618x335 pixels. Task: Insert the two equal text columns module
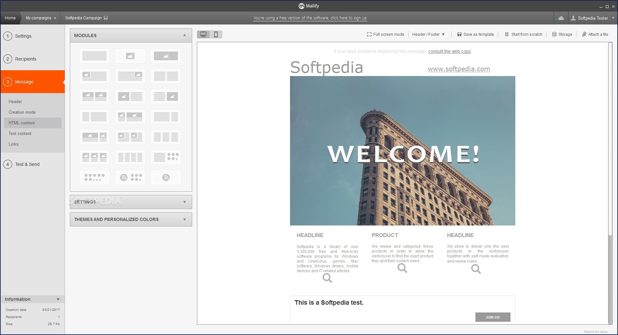click(x=166, y=76)
